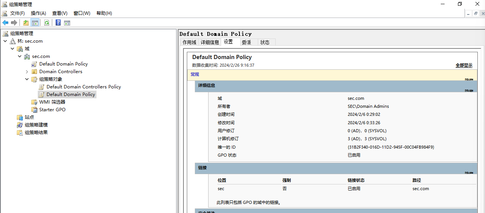Open the 查看(V) menu
The height and width of the screenshot is (213, 485).
point(59,13)
